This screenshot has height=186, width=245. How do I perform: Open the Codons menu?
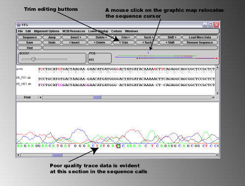pos(117,31)
